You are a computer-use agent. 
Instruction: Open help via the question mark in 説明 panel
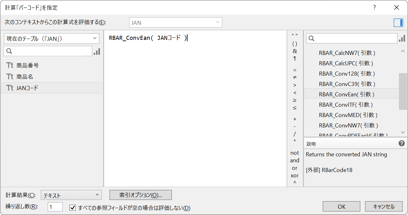pos(401,143)
